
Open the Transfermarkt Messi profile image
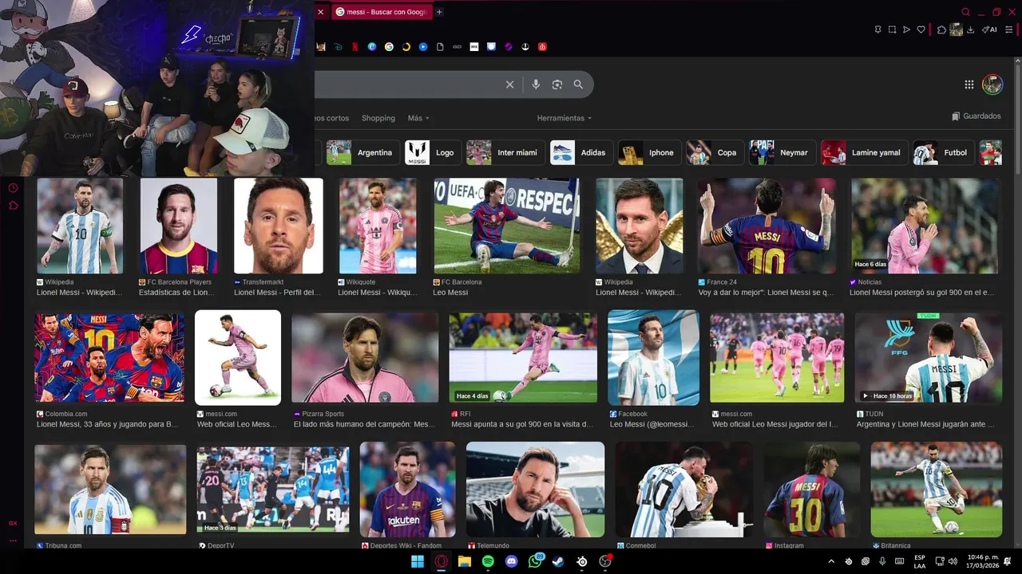[x=279, y=226]
